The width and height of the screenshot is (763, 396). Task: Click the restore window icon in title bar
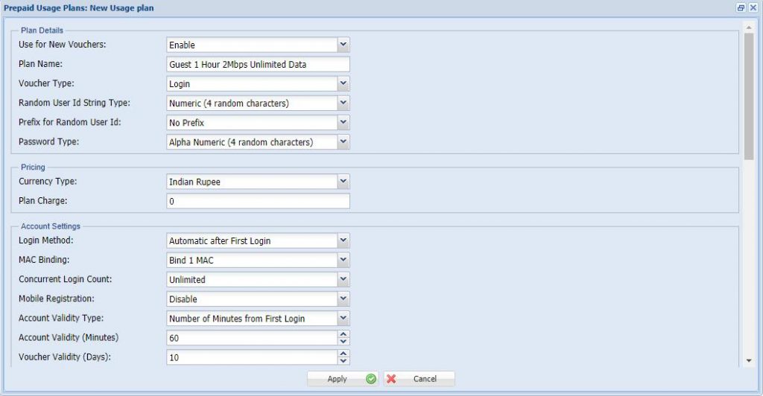[x=741, y=7]
